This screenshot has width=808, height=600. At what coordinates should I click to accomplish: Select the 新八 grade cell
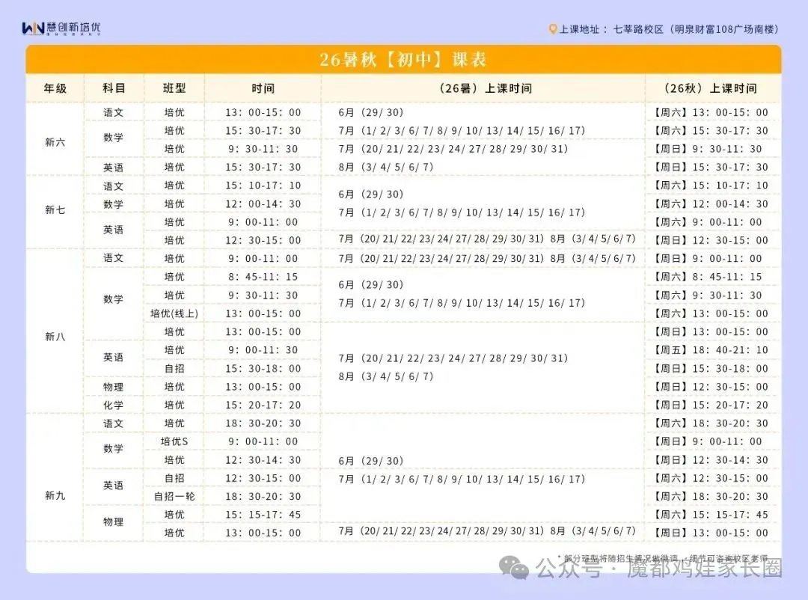tap(55, 337)
